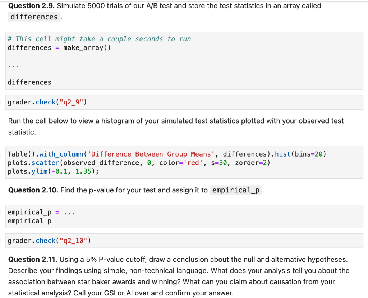Click the empirical_p assignment code cell
368x298 pixels.
(x=184, y=216)
